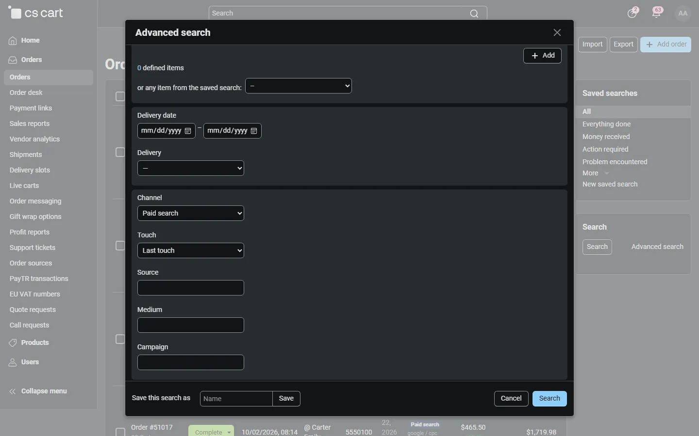Screen dimensions: 699x436
Task: Click the Source input field
Action: [191, 288]
